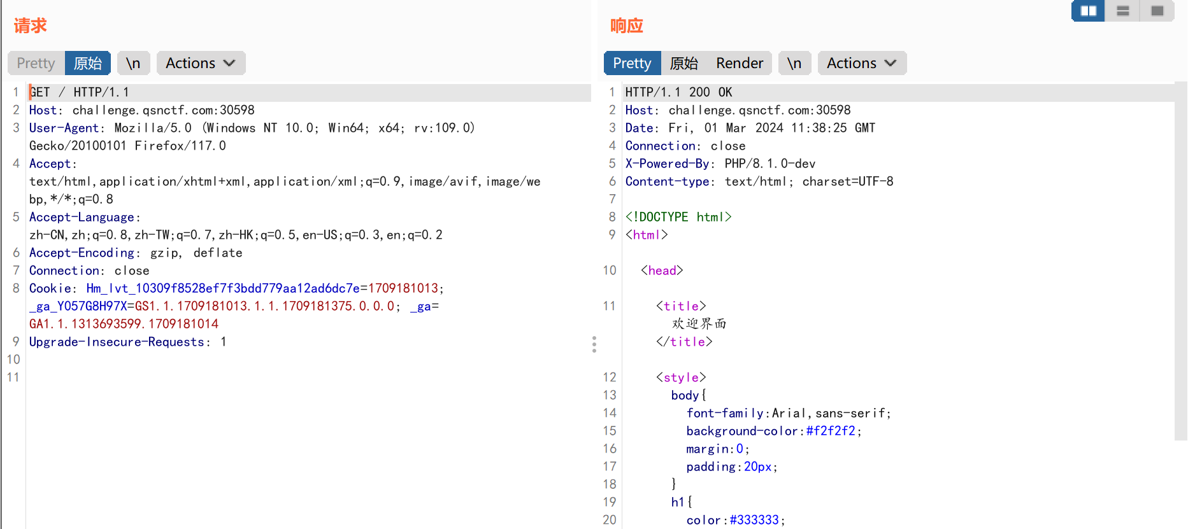This screenshot has width=1188, height=529.
Task: Click the <!DOCTYPE html> line
Action: coord(678,217)
